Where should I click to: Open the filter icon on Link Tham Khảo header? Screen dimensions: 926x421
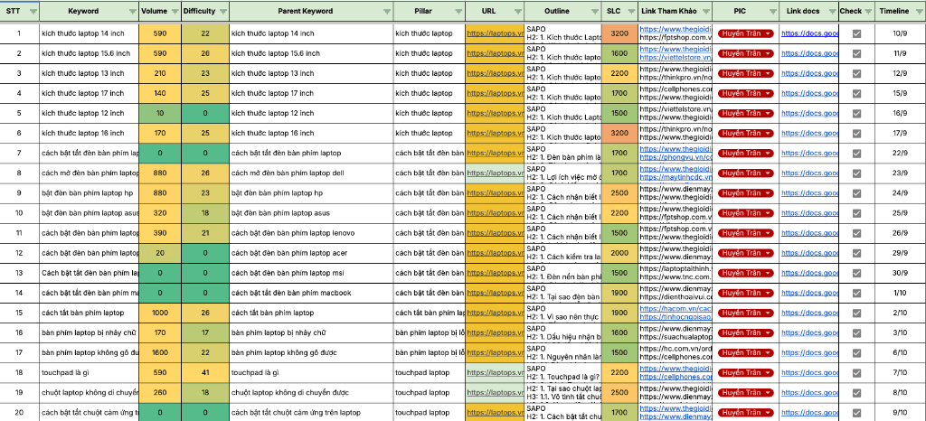pyautogui.click(x=705, y=11)
